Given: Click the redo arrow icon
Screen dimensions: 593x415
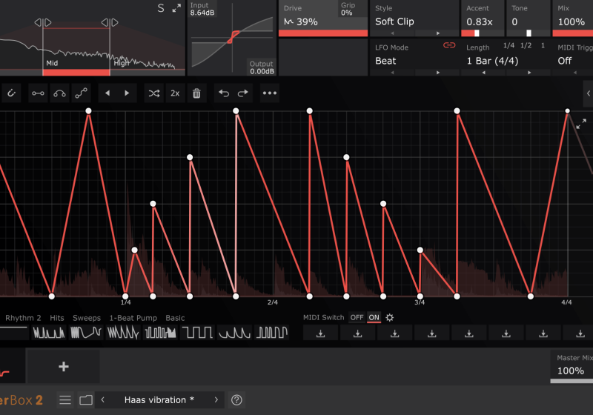Looking at the screenshot, I should 242,93.
